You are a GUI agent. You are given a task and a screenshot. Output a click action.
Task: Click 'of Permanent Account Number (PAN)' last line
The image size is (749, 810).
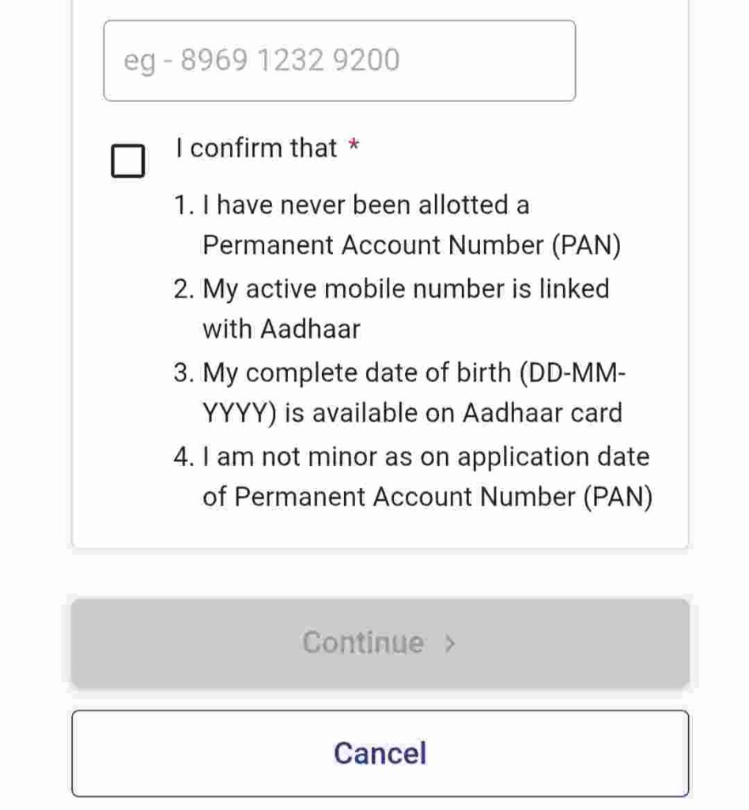point(428,498)
